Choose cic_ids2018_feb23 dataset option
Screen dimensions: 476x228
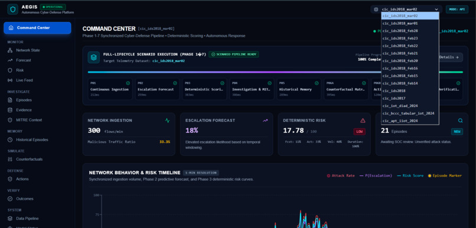(x=410, y=38)
